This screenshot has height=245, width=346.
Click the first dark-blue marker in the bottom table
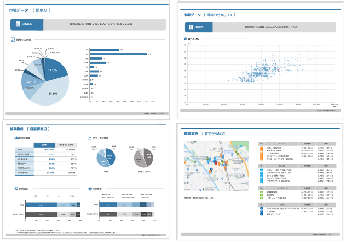(x=262, y=209)
